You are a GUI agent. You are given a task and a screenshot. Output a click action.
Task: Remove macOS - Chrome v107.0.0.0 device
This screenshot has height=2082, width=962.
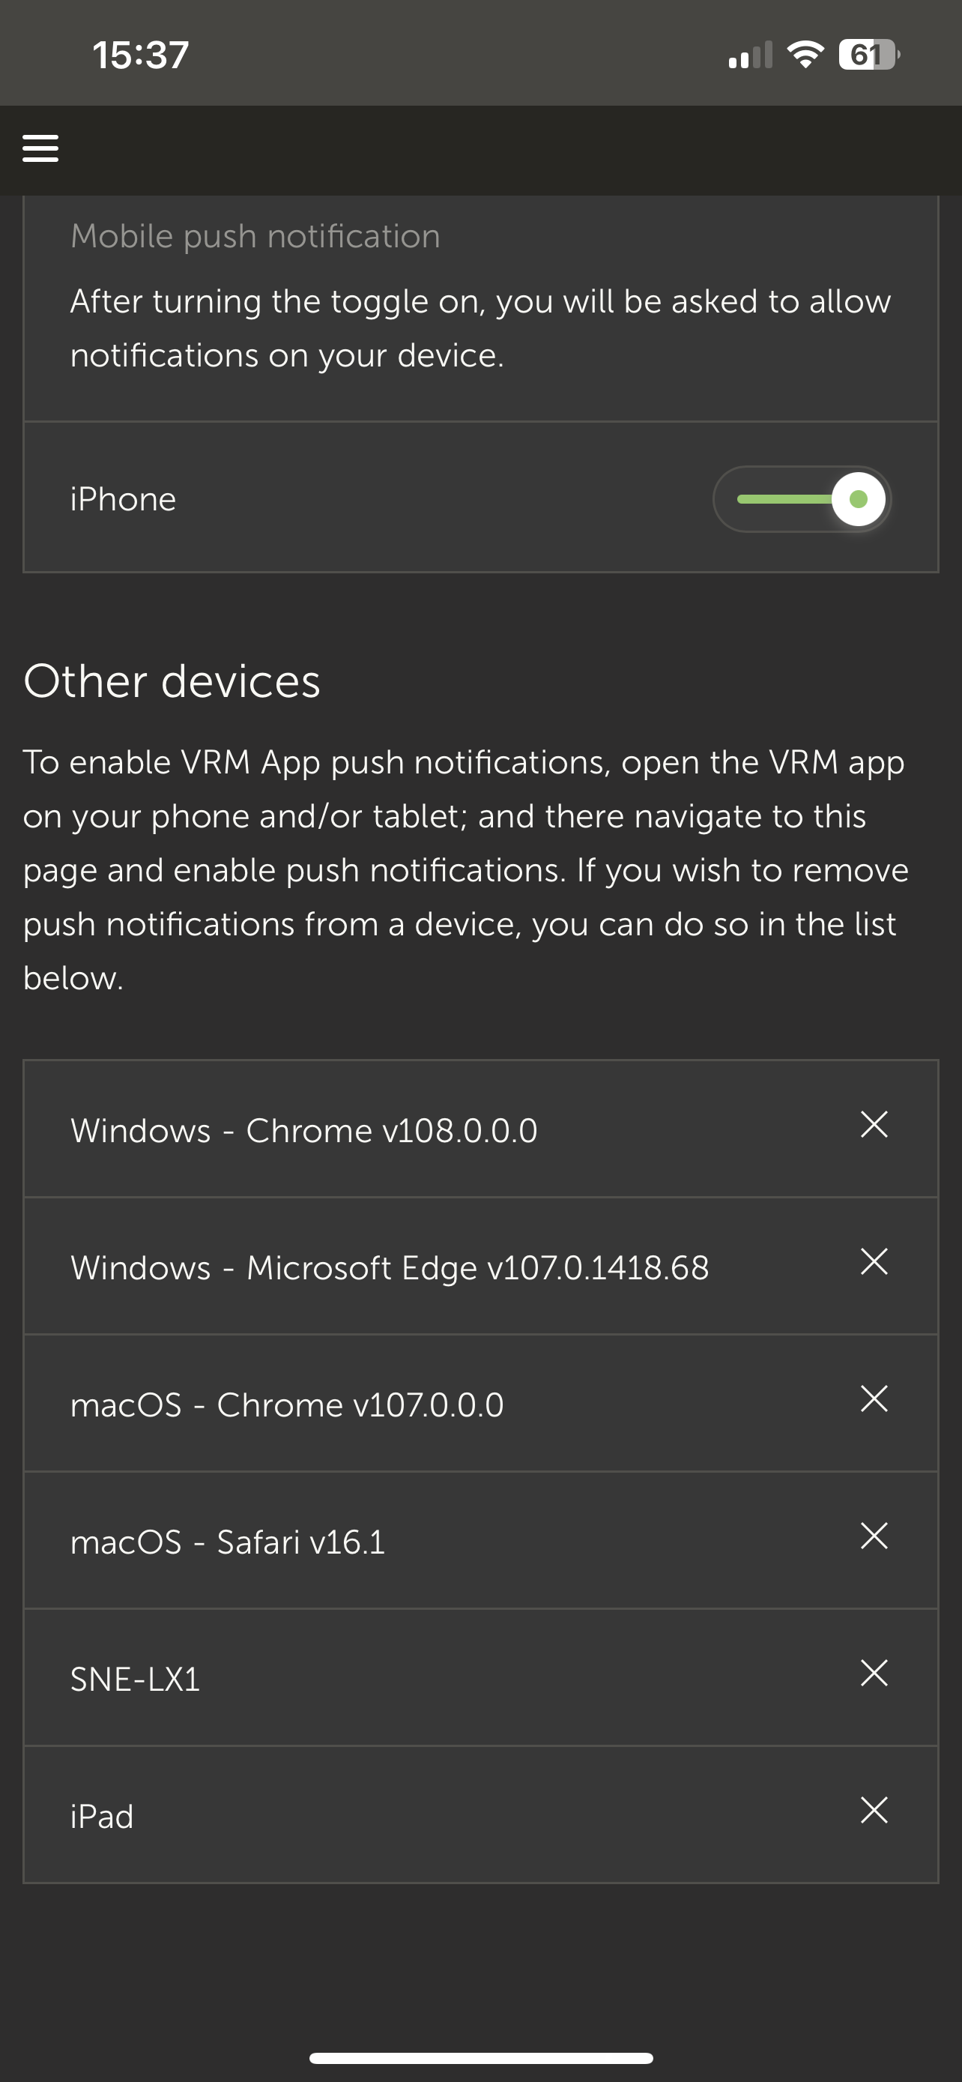point(875,1400)
